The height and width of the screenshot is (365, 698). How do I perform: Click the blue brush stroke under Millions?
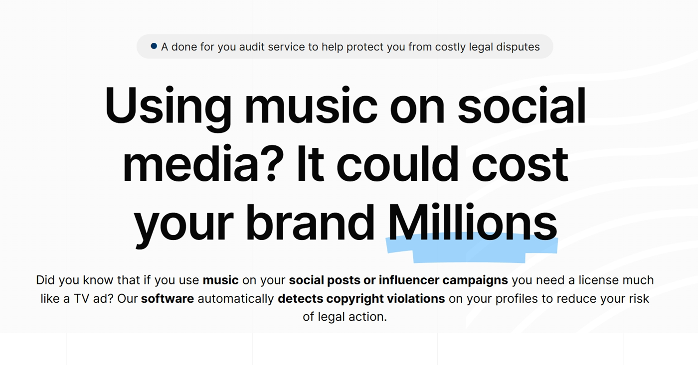(471, 247)
